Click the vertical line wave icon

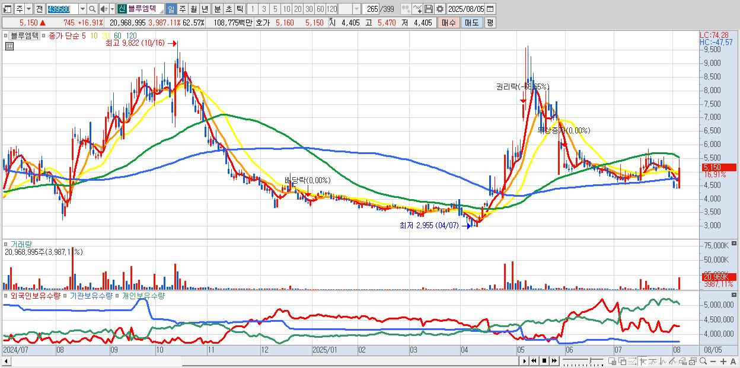coord(663,361)
